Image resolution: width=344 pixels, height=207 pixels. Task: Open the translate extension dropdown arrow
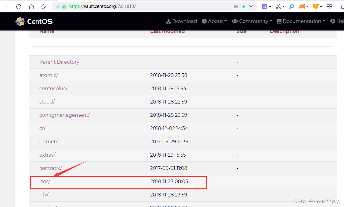[270, 7]
